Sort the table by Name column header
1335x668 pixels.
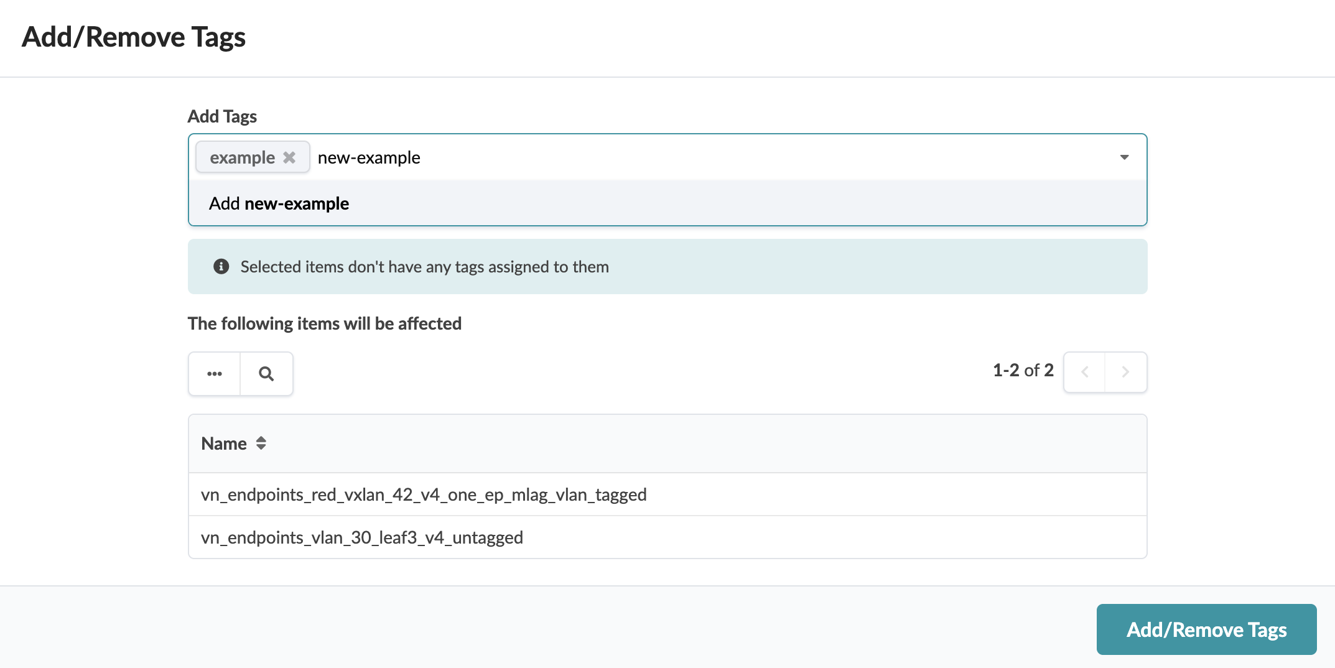click(x=224, y=443)
